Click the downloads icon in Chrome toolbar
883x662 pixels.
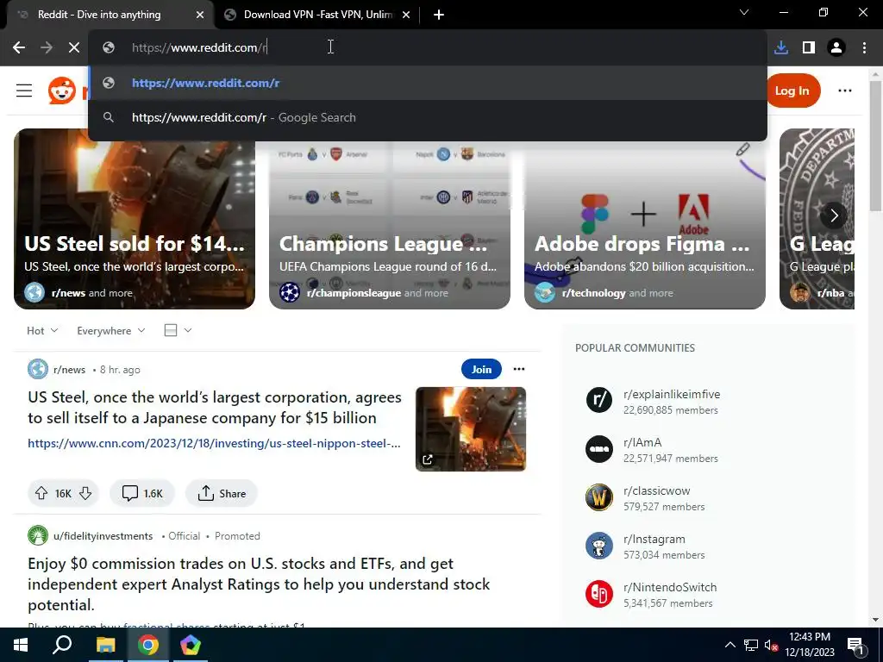781,47
